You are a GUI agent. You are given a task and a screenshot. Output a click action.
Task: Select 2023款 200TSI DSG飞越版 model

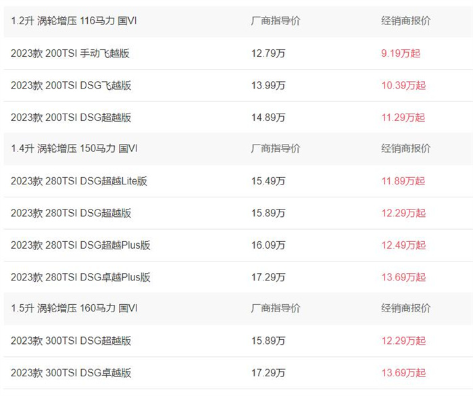pos(71,85)
